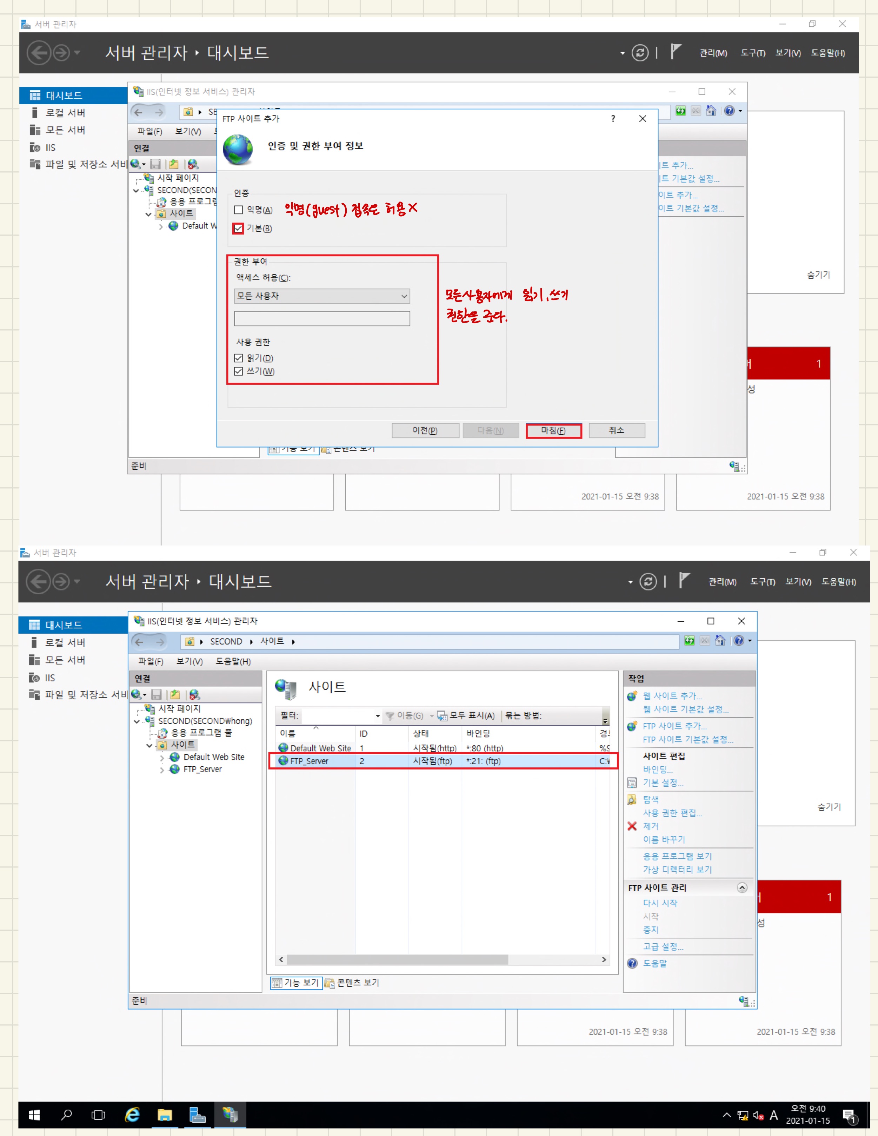Uncheck the 기본(B) authentication checkbox

[239, 228]
